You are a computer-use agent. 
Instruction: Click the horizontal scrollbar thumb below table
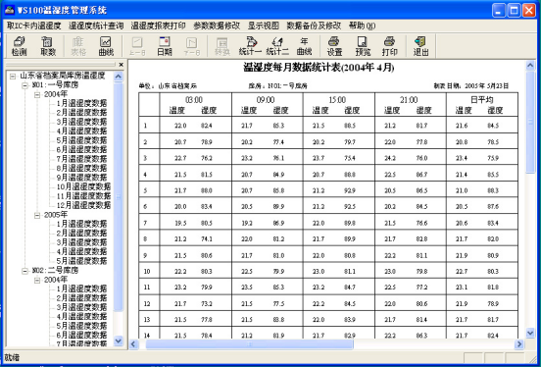coord(250,344)
